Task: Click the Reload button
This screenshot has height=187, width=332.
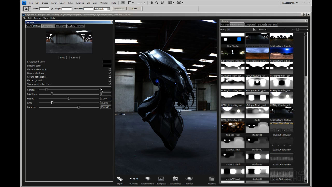Action: pos(74,57)
